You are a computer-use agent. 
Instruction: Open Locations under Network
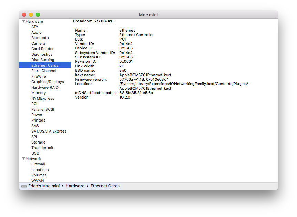pyautogui.click(x=40, y=170)
